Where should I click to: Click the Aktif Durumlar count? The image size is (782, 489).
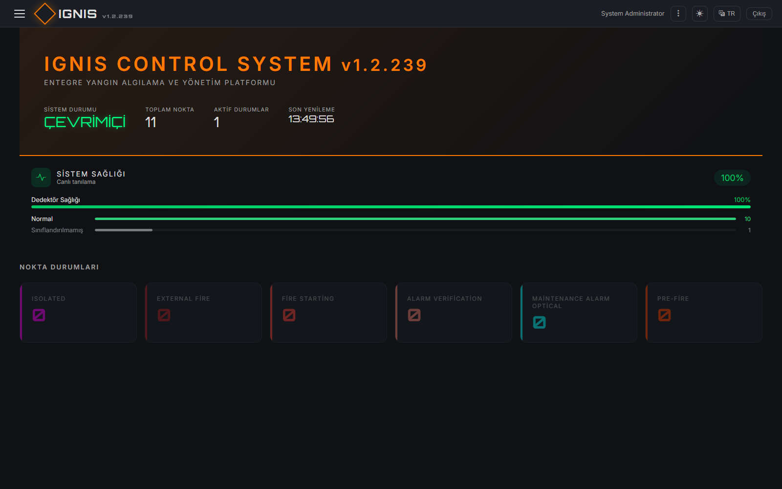pos(217,122)
